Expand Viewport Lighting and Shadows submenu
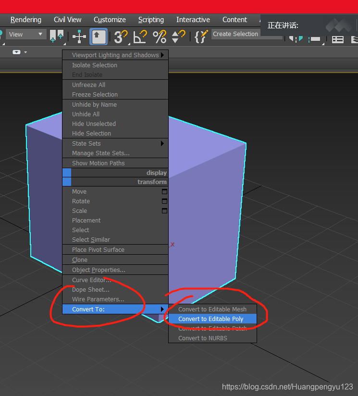 tap(115, 55)
